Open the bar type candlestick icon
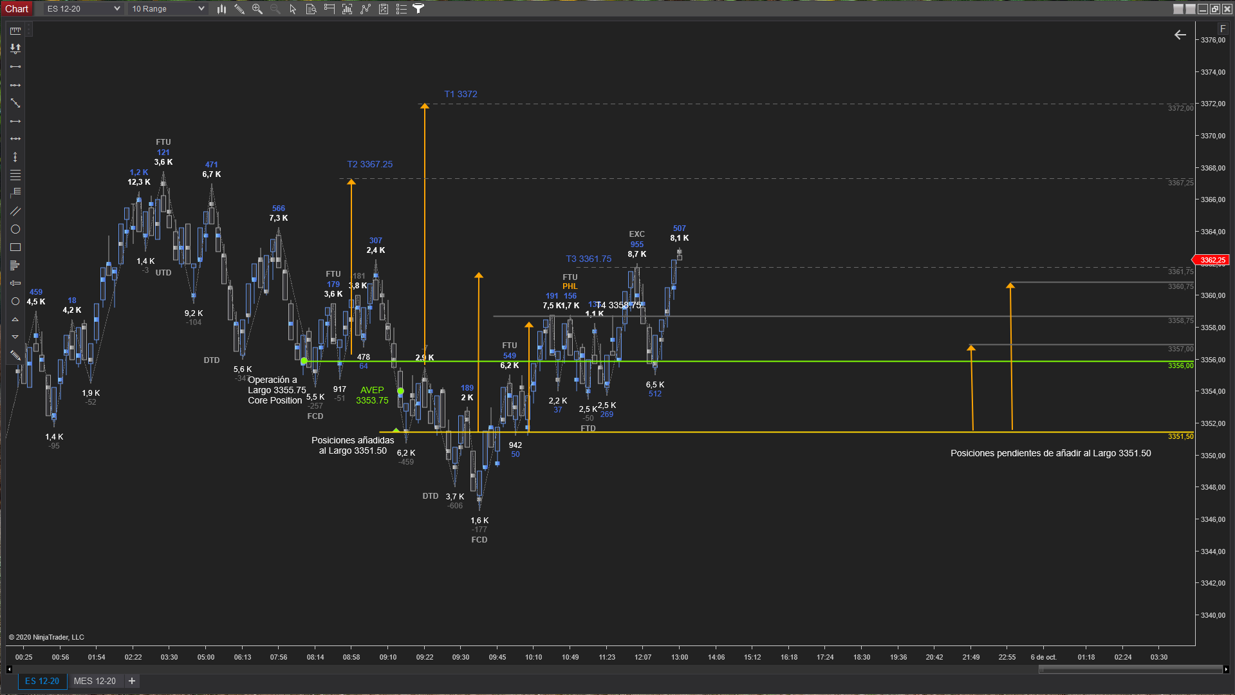This screenshot has width=1235, height=695. [221, 9]
